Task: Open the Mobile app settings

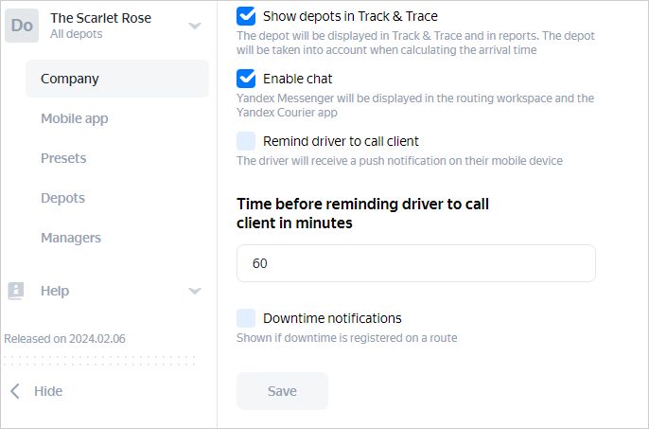Action: [74, 118]
